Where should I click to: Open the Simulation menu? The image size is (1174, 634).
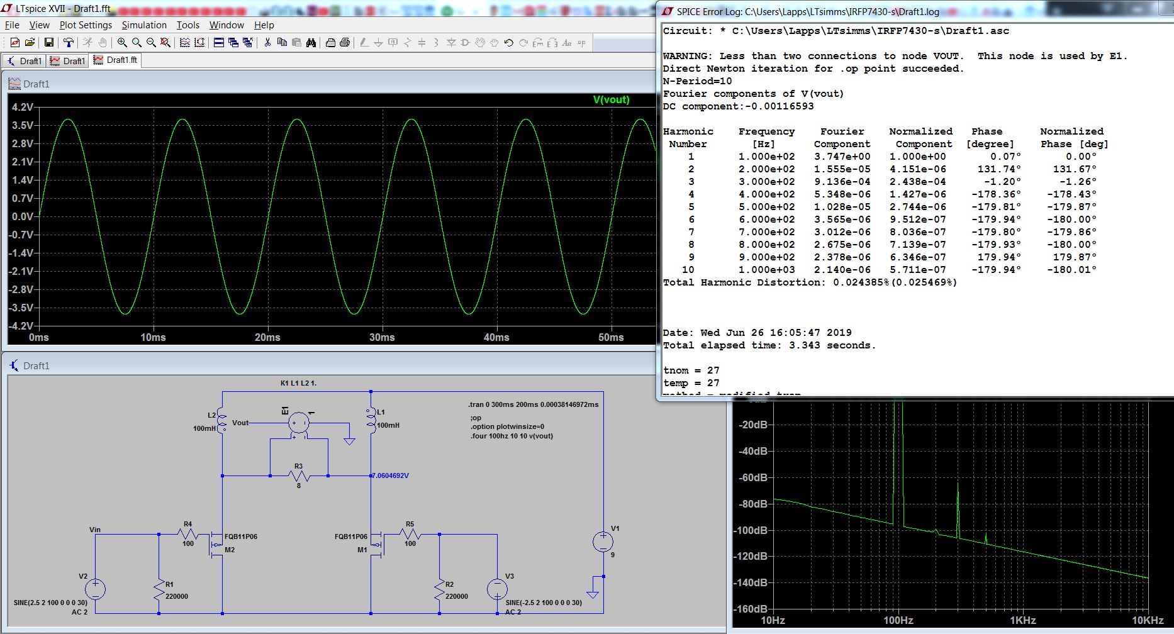coord(144,25)
